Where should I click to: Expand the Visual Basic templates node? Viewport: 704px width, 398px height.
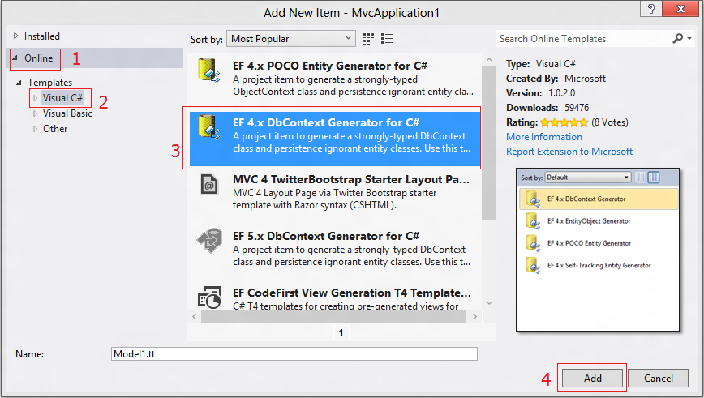(35, 113)
